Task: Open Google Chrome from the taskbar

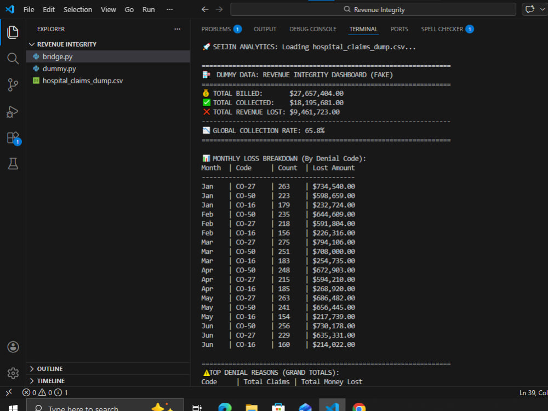Action: tap(359, 407)
